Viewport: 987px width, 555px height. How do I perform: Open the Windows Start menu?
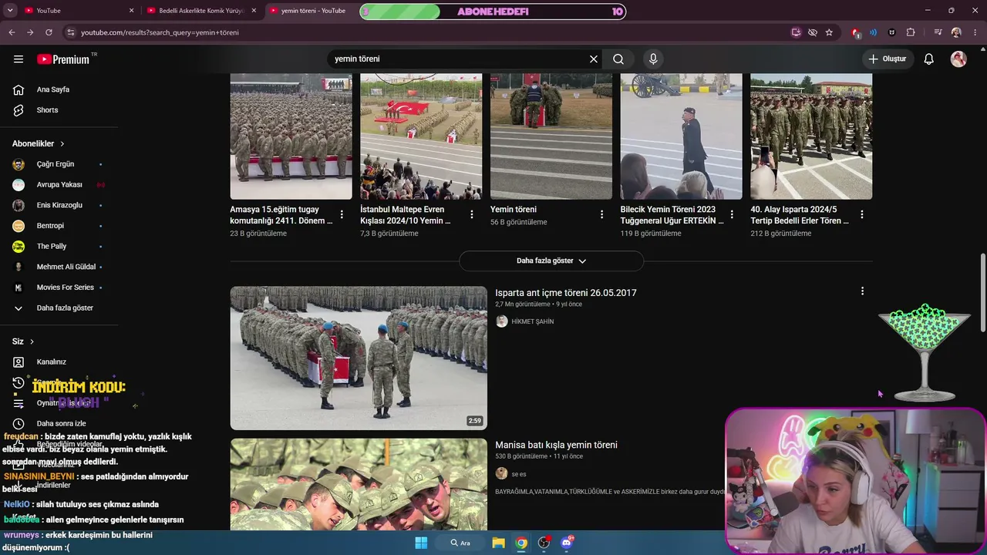click(421, 543)
